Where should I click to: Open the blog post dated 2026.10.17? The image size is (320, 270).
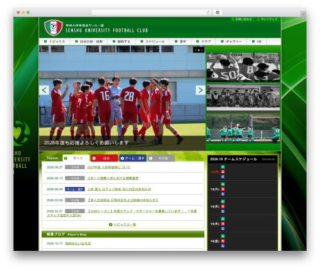pyautogui.click(x=78, y=243)
